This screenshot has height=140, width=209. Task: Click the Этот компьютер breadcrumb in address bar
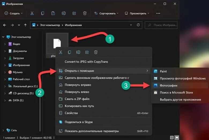[x=50, y=25]
